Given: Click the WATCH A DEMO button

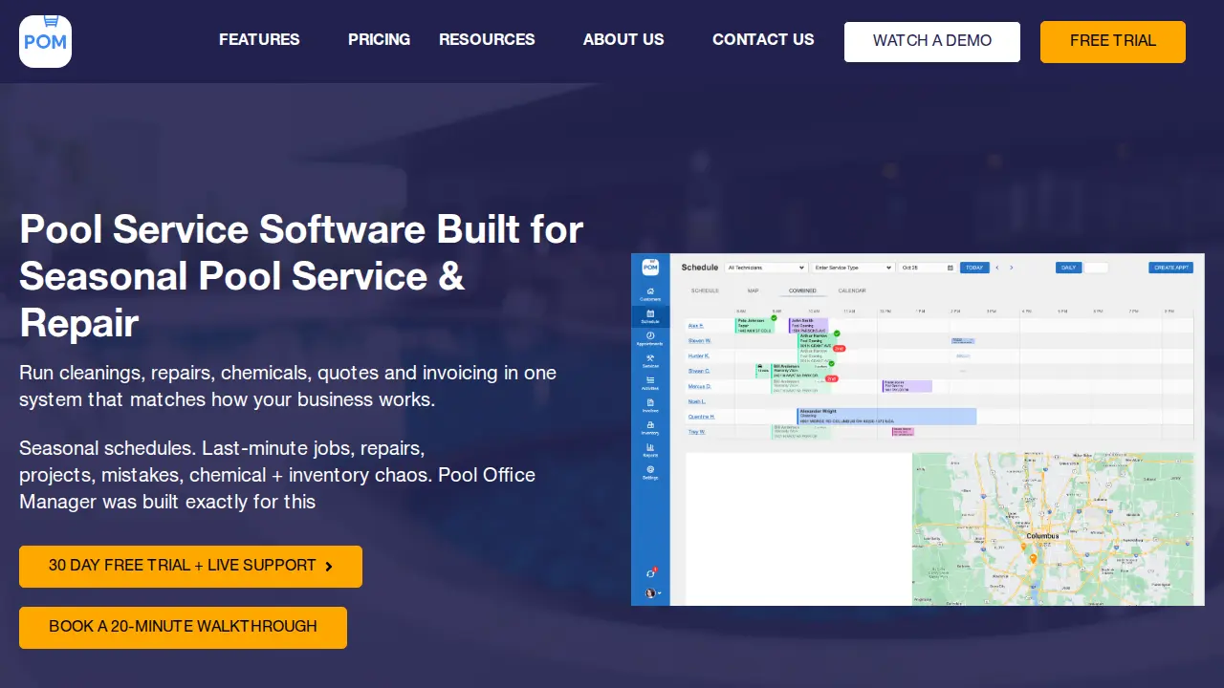Looking at the screenshot, I should [932, 42].
